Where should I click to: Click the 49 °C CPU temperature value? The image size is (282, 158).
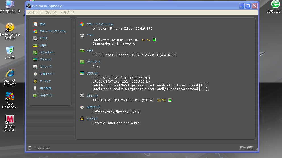tap(146, 40)
